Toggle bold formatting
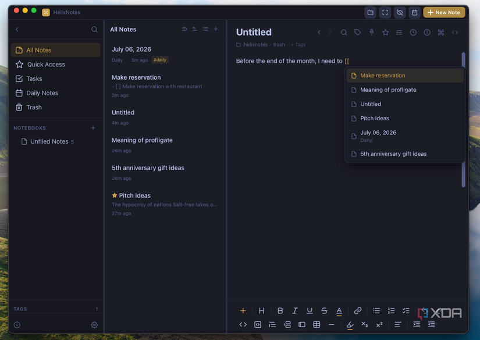Screen dimensions: 480x340 280,310
